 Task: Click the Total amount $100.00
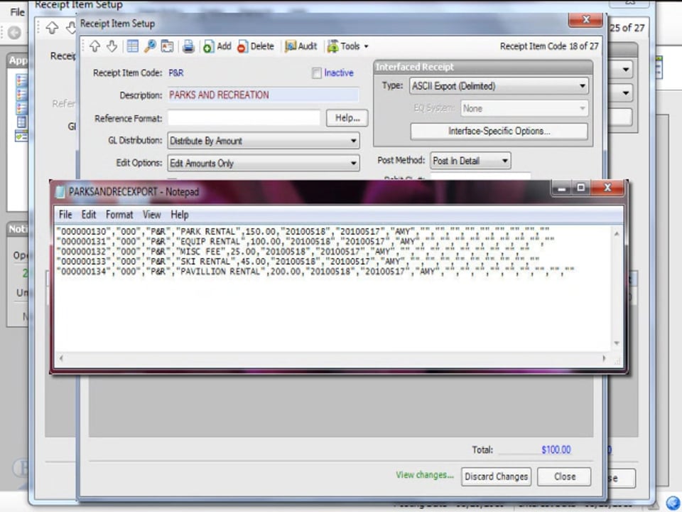click(x=556, y=449)
